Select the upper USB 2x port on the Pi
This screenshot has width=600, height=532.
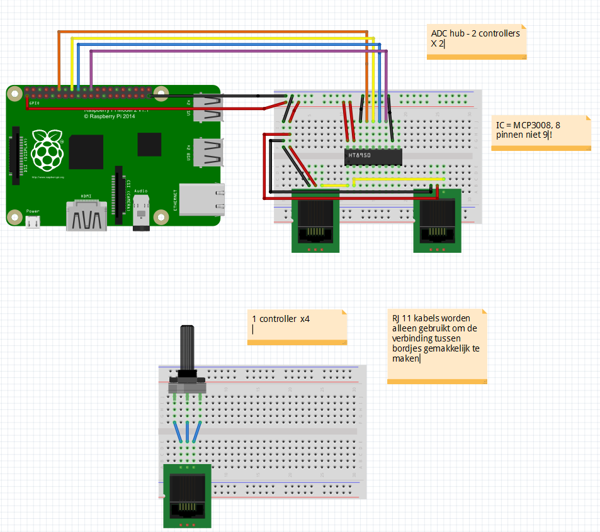208,108
